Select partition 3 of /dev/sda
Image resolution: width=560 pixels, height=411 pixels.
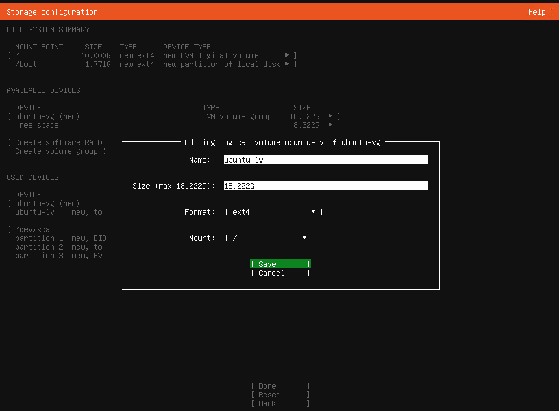pos(59,256)
